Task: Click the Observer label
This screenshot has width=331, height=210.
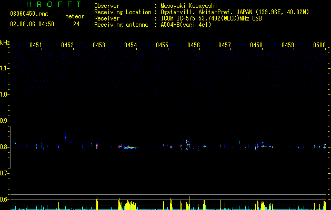Action: pyautogui.click(x=107, y=6)
